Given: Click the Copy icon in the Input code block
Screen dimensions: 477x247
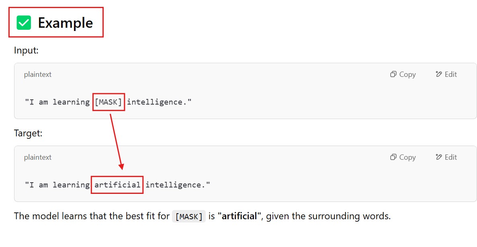Looking at the screenshot, I should [393, 74].
